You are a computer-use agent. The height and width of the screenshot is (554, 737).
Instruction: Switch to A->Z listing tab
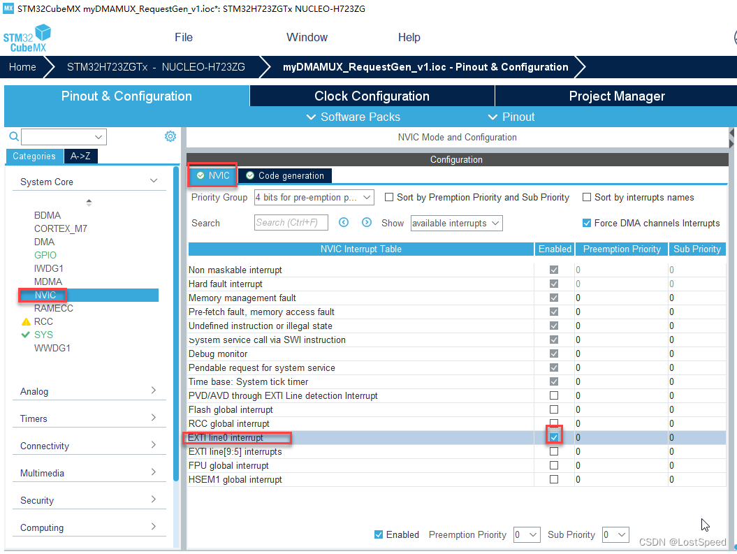(x=80, y=156)
